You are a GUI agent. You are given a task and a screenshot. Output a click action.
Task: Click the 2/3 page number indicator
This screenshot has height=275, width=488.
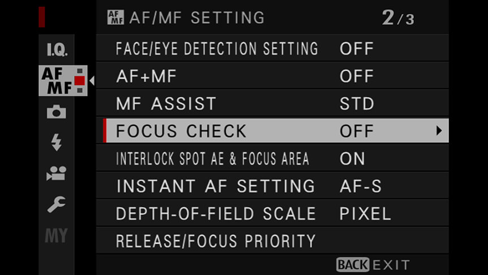click(x=398, y=18)
